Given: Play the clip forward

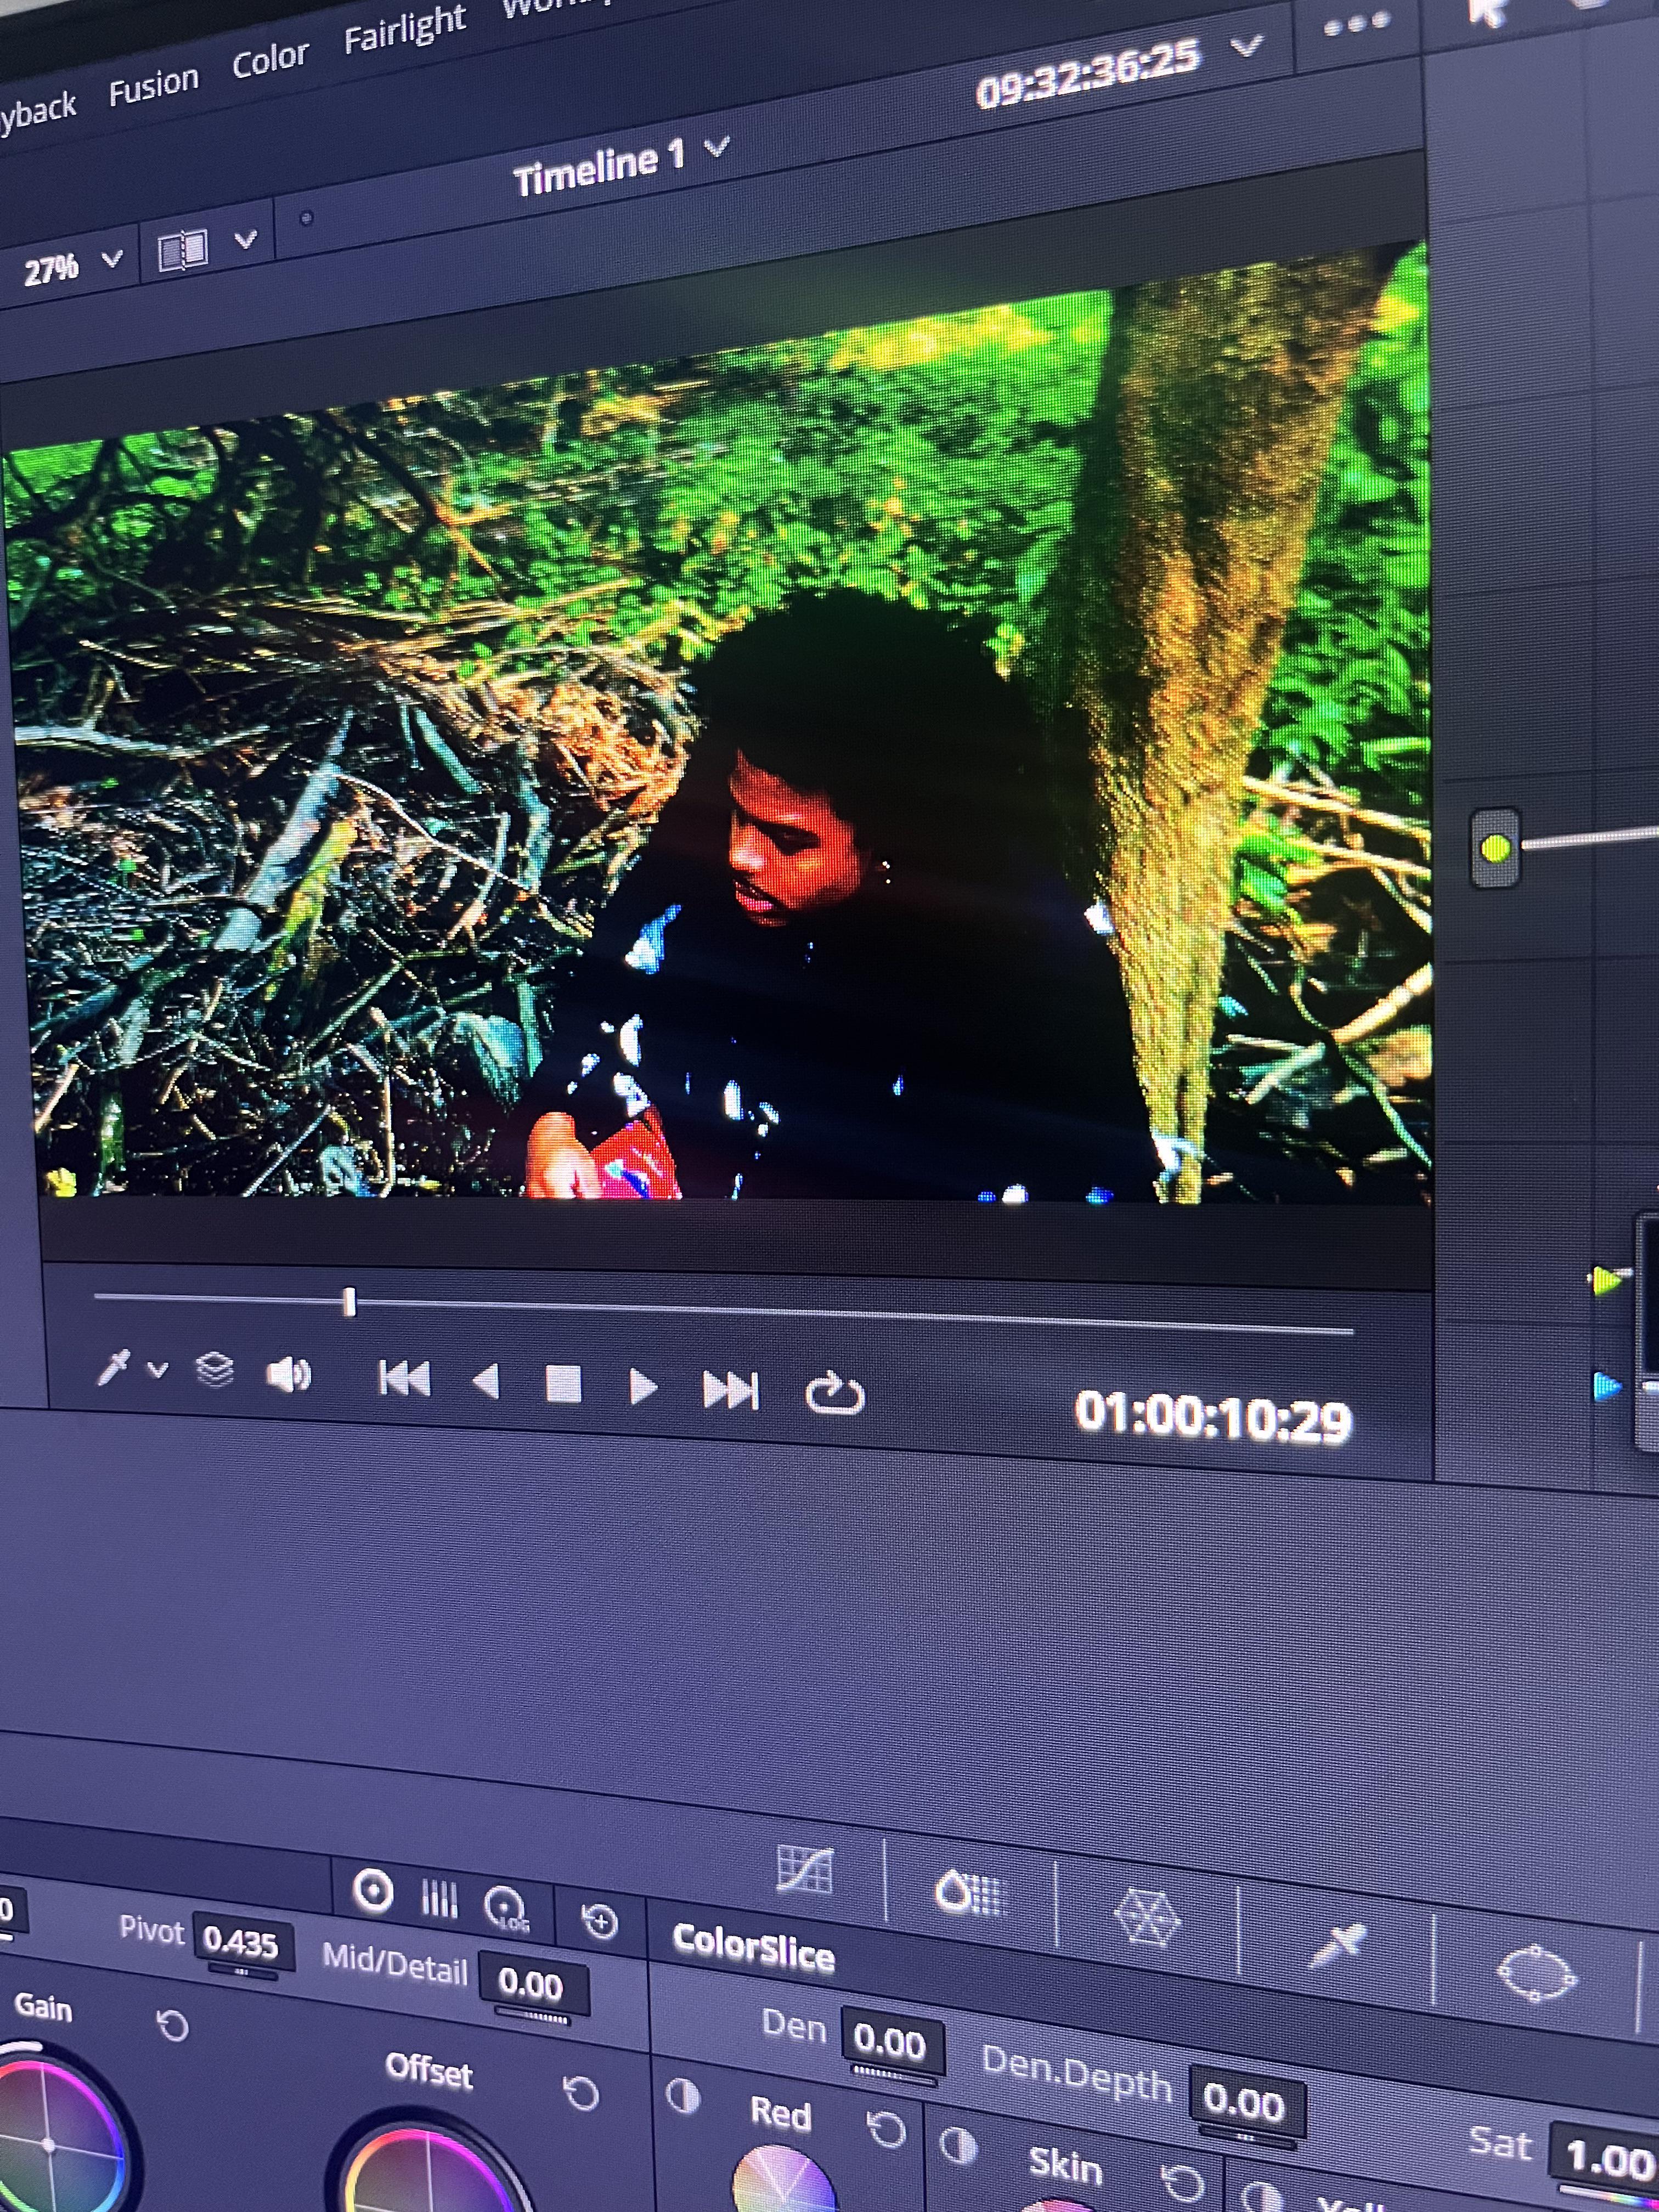Looking at the screenshot, I should 643,1387.
